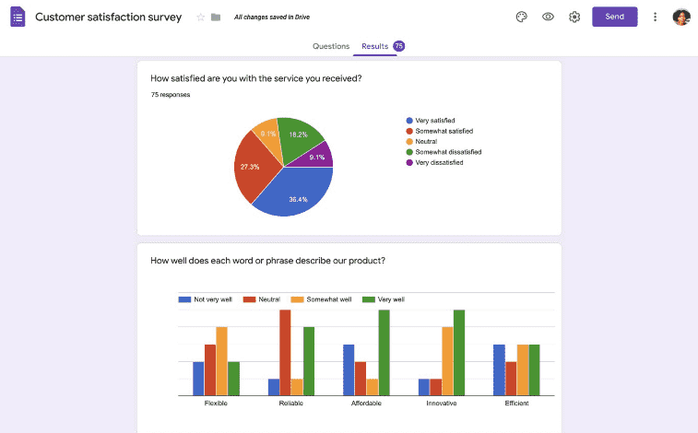
Task: Click the Very dissatisfied legend dot
Action: (409, 162)
